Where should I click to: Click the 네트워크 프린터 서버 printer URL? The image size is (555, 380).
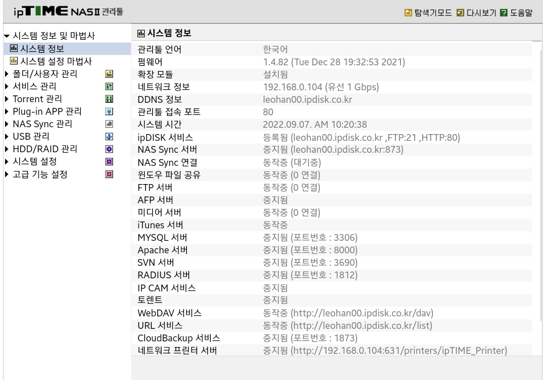click(385, 350)
